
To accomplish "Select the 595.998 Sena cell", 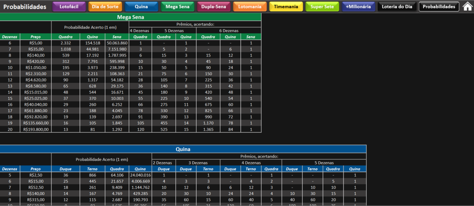I will pyautogui.click(x=117, y=61).
